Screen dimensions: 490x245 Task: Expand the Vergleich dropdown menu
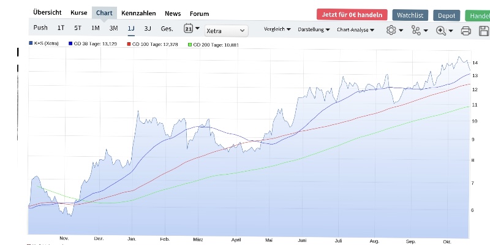277,29
